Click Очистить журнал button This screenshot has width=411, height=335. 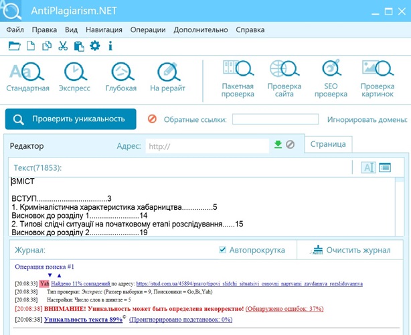click(x=351, y=250)
